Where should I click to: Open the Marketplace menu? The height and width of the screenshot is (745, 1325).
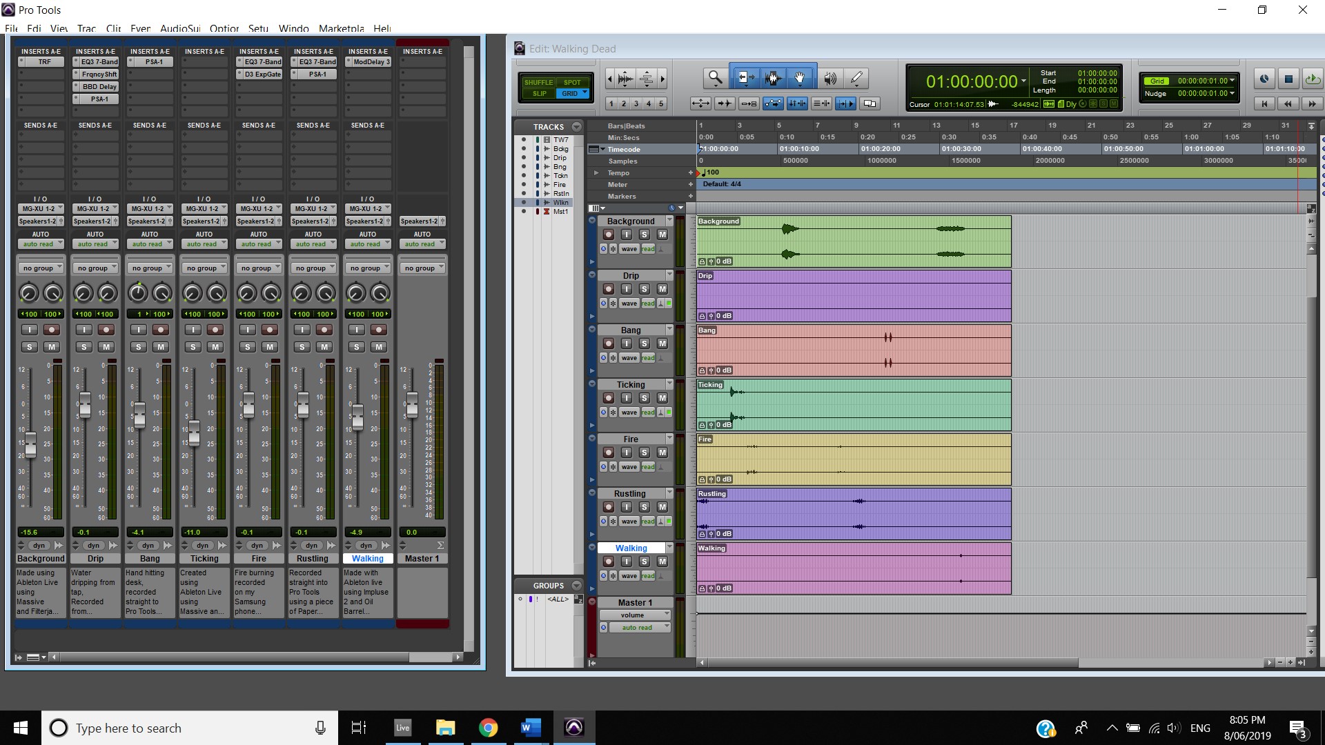341,28
